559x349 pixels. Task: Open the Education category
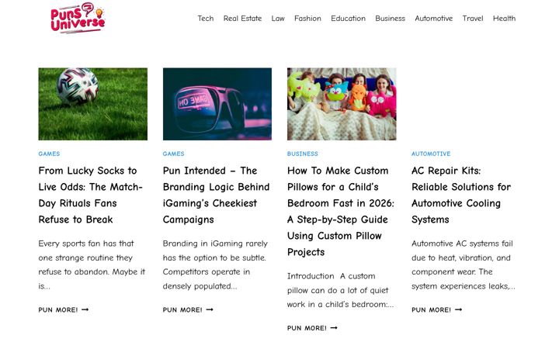point(349,18)
